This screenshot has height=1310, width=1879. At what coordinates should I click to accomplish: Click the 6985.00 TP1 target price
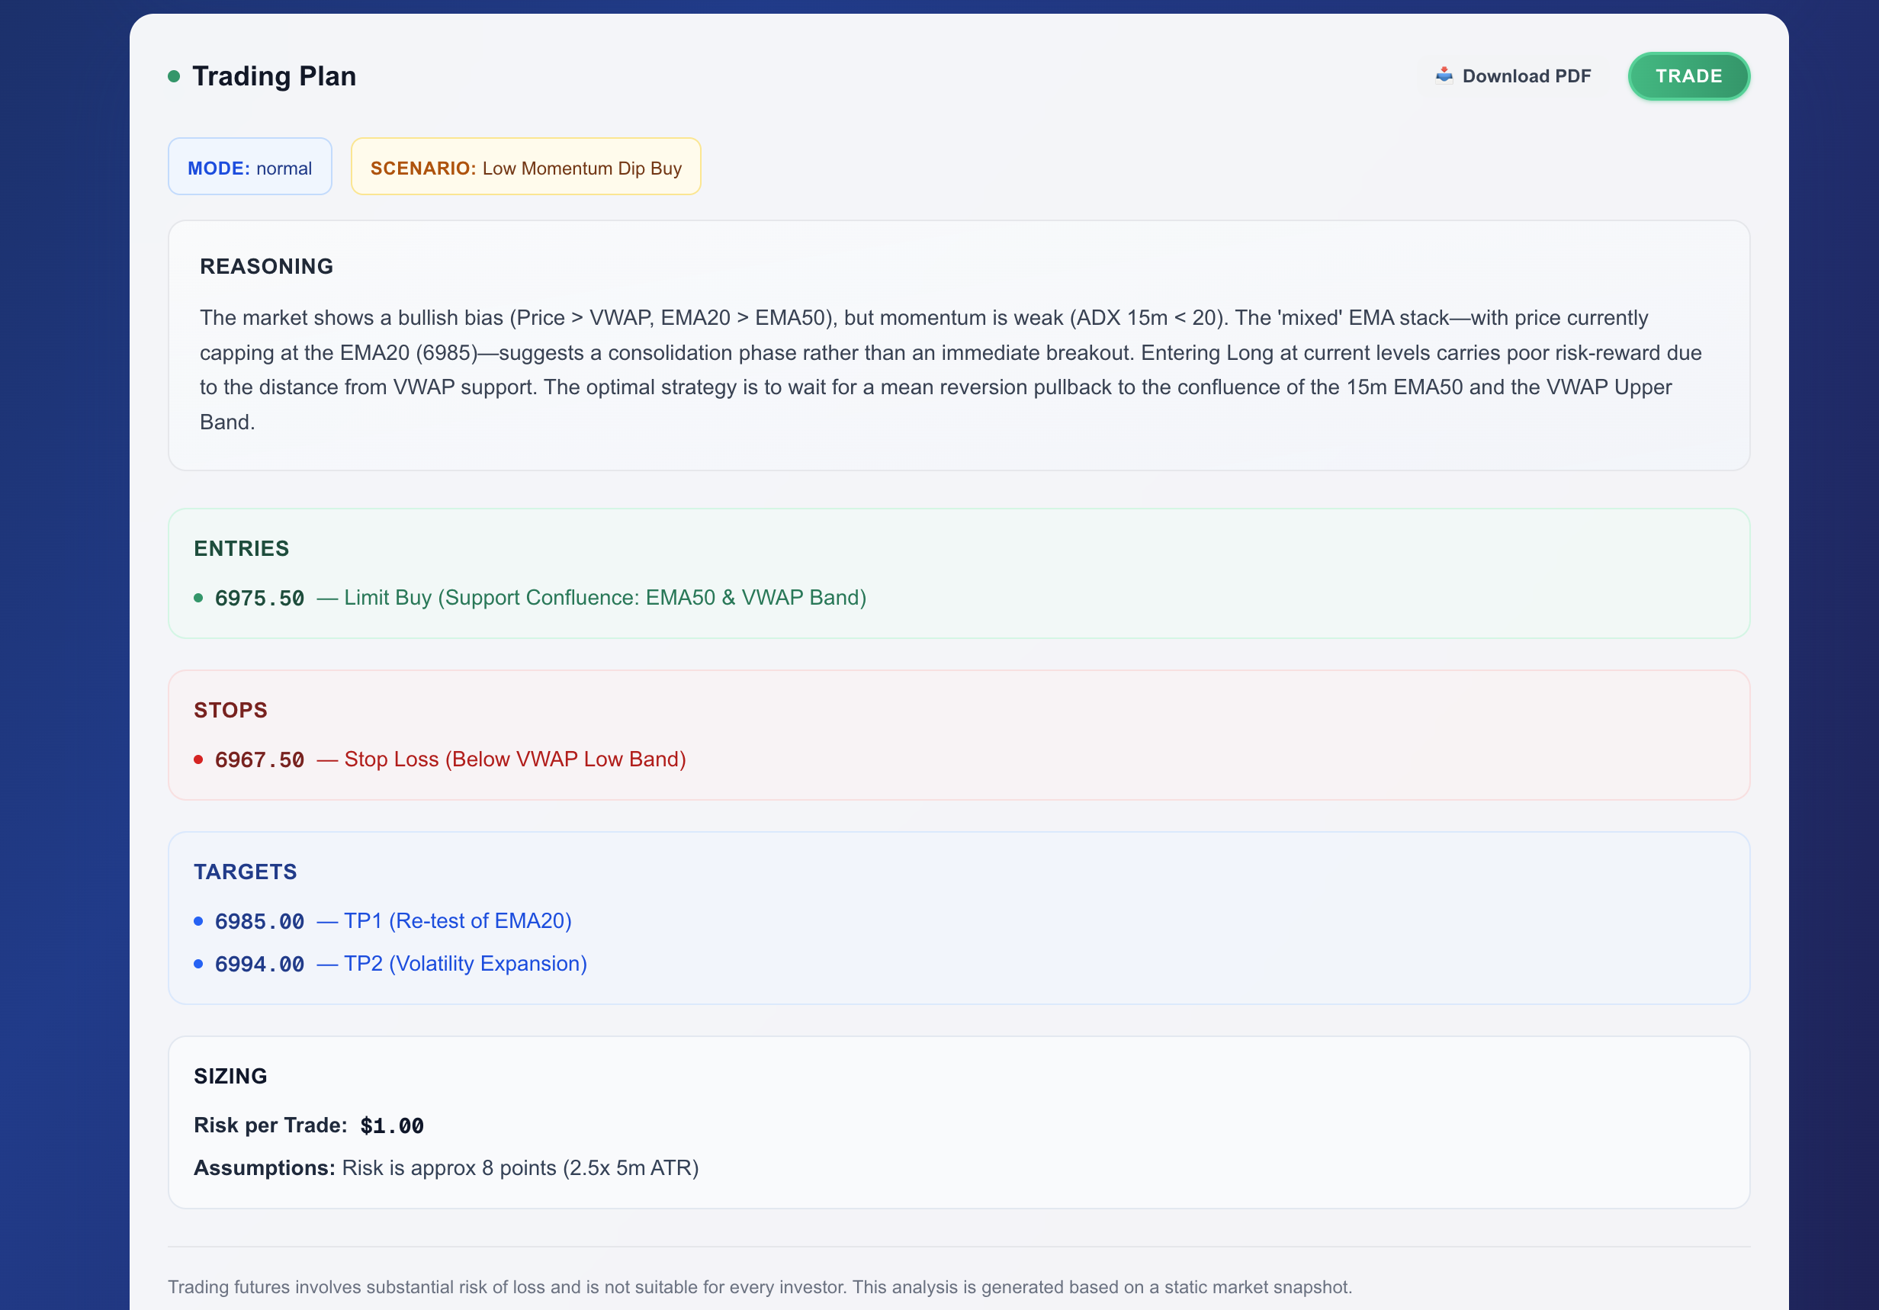[259, 921]
